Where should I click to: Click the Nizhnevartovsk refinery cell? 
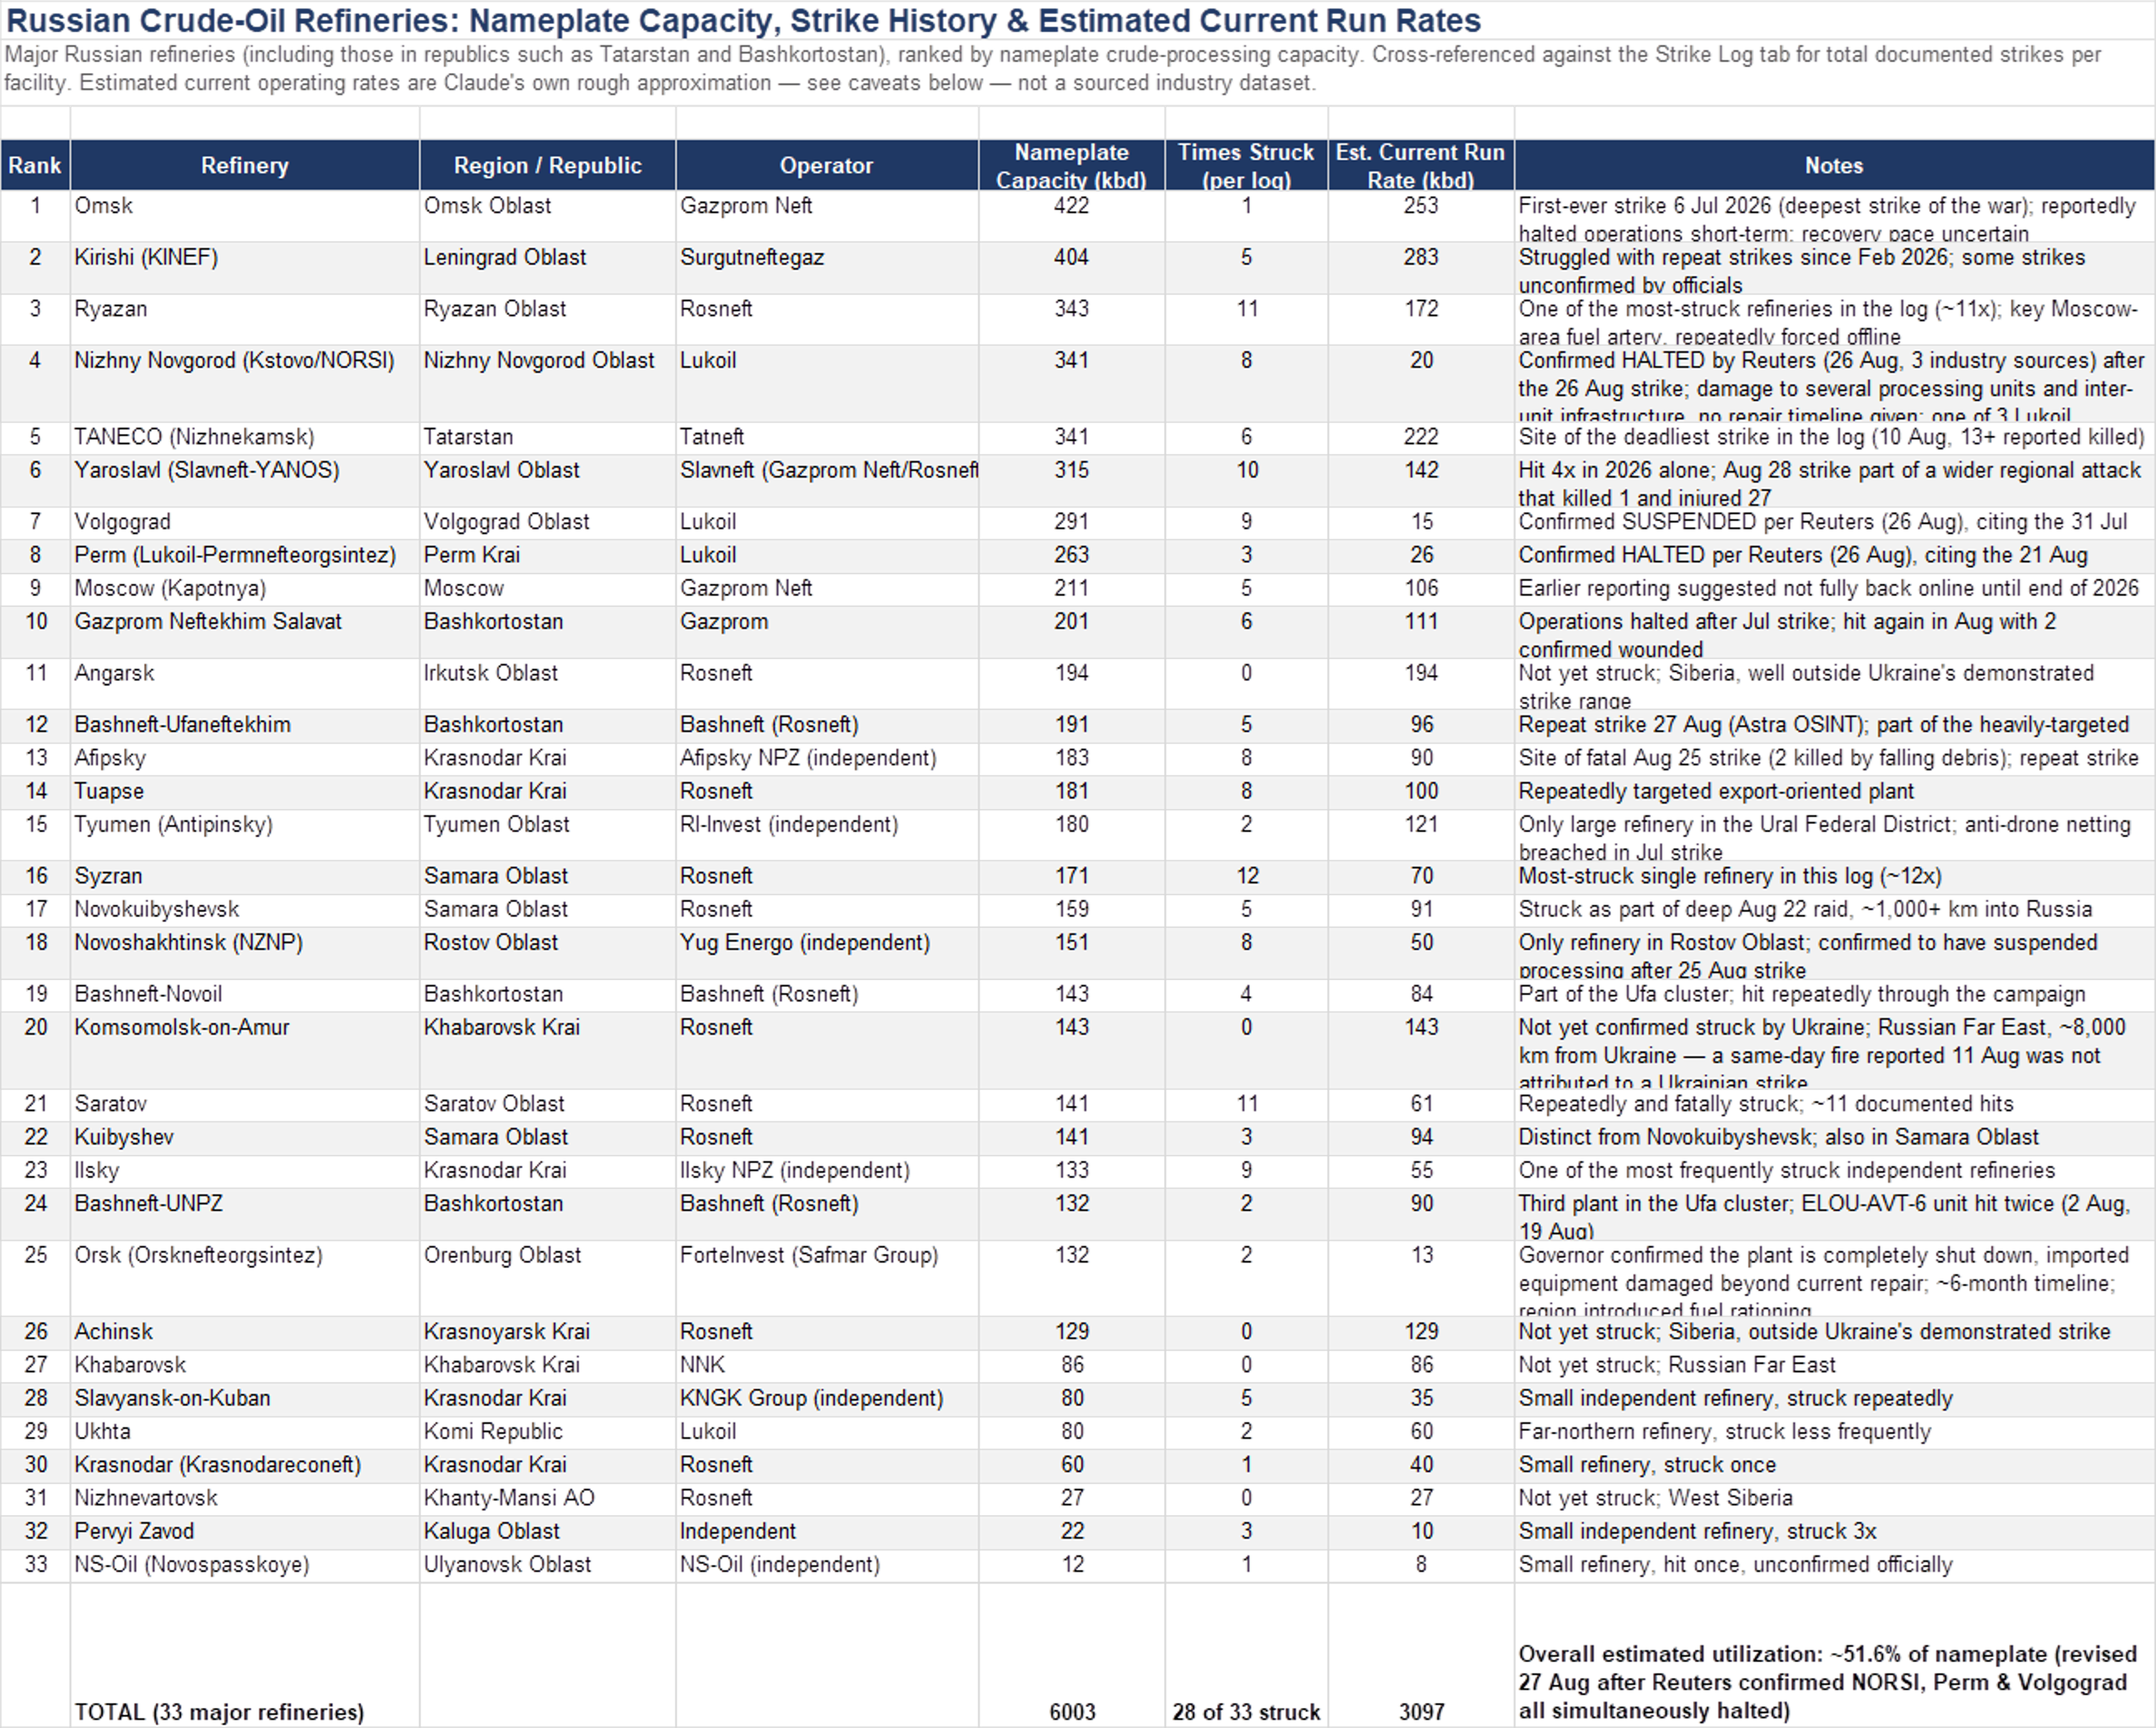click(245, 1498)
